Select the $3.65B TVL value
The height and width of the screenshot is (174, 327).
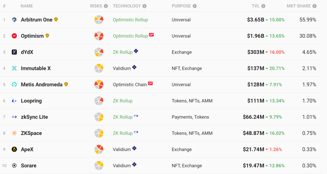[x=256, y=20]
